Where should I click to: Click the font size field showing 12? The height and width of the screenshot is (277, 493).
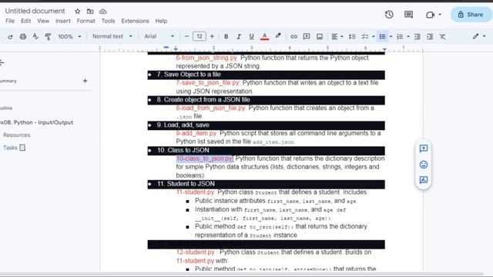tap(200, 36)
